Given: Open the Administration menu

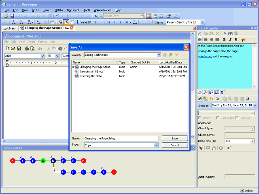Looking at the screenshot, I should coord(103,10).
